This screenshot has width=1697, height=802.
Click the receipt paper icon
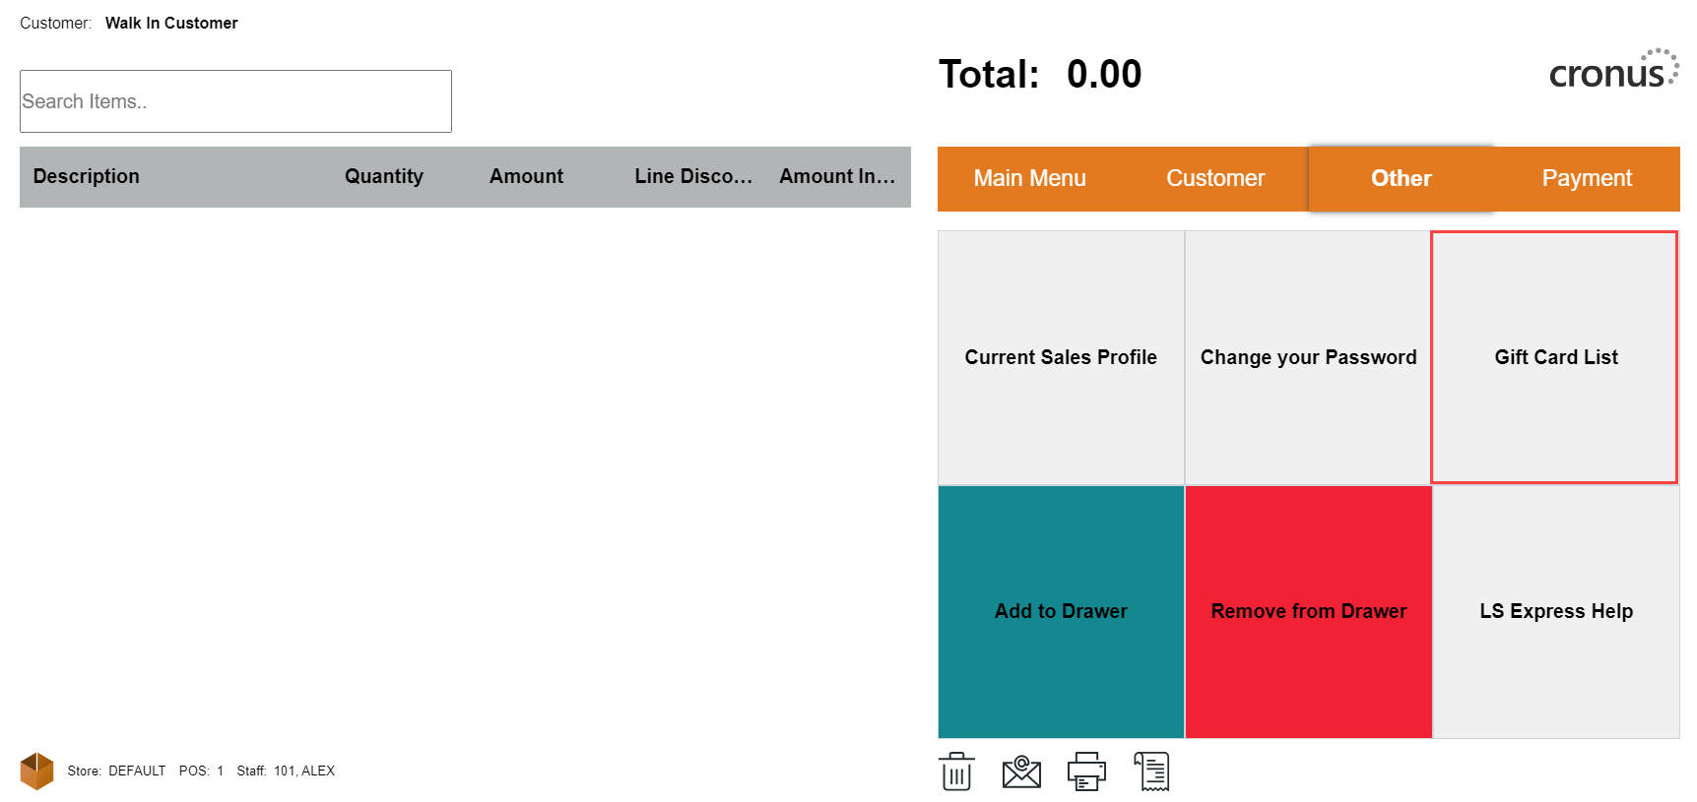[x=1151, y=771]
